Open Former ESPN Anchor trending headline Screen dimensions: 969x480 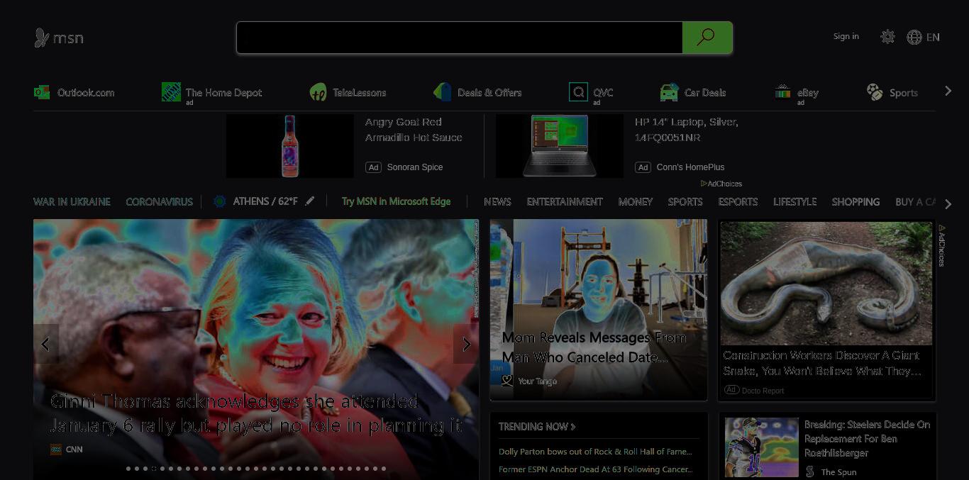coord(595,469)
